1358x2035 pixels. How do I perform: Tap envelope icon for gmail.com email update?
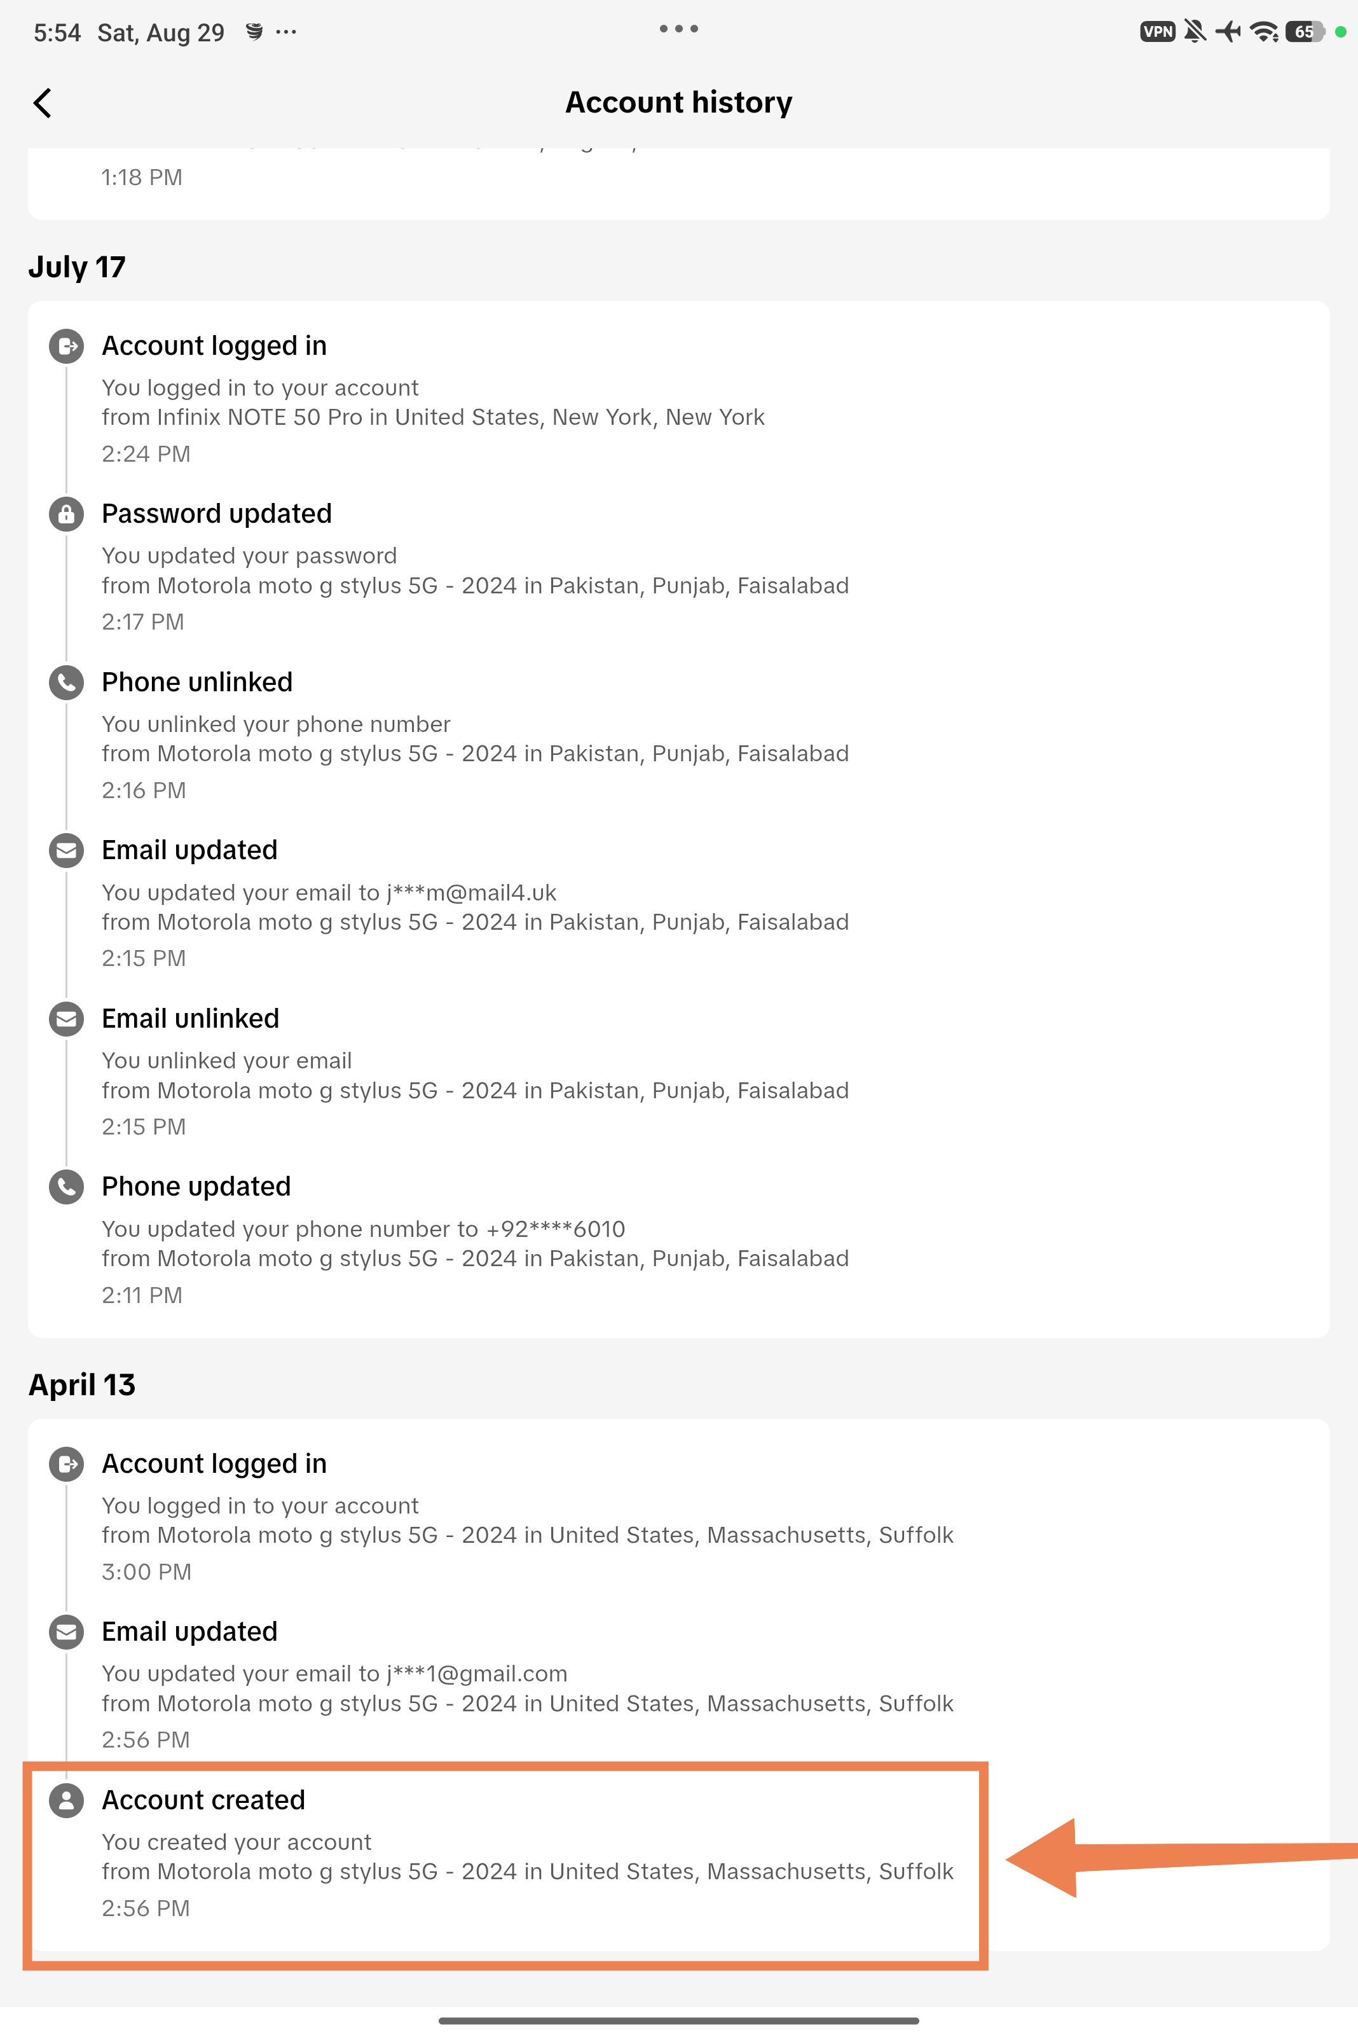pos(67,1632)
